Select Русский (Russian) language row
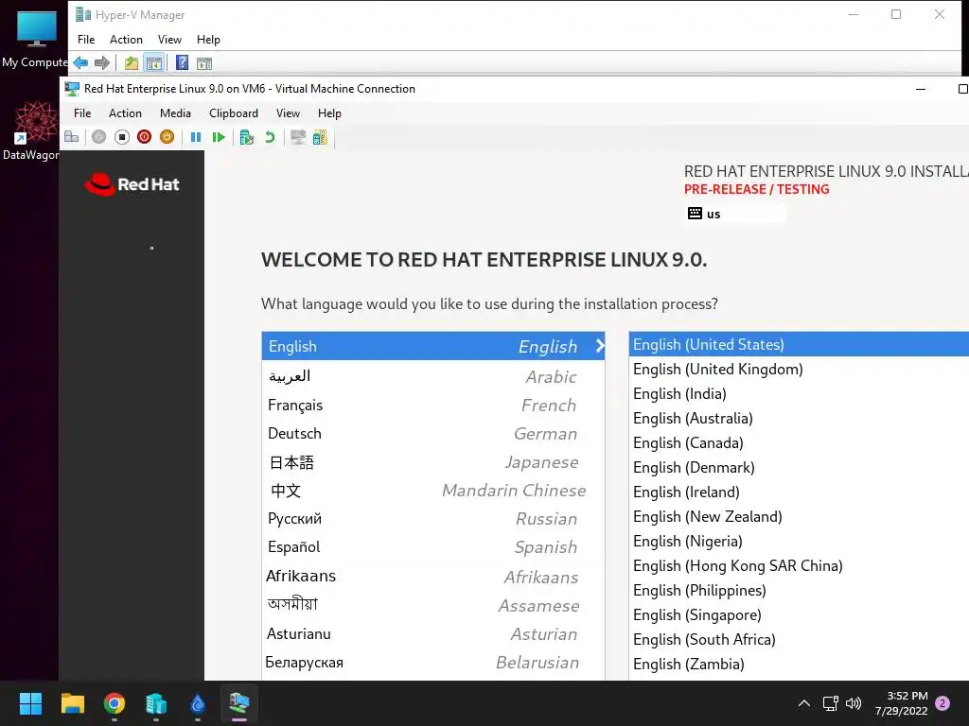Image resolution: width=969 pixels, height=726 pixels. tap(433, 519)
